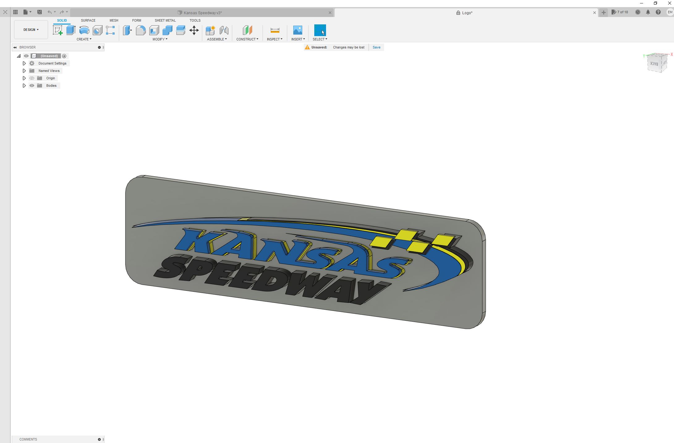Click the Offset Plane construct icon
This screenshot has height=443, width=674.
pyautogui.click(x=247, y=30)
